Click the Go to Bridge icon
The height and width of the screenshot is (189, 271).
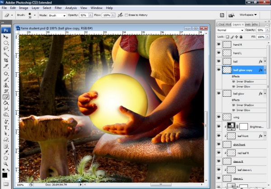(231, 15)
